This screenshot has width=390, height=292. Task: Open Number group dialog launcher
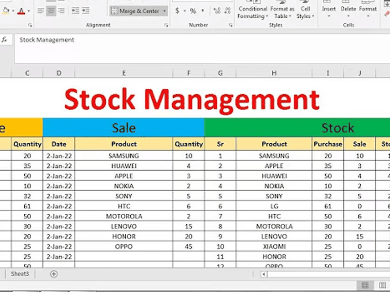coord(230,25)
